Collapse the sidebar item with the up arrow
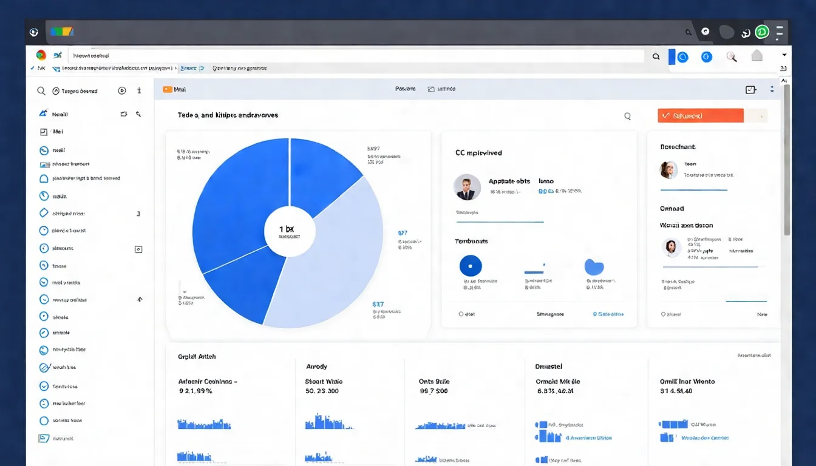 coord(140,299)
